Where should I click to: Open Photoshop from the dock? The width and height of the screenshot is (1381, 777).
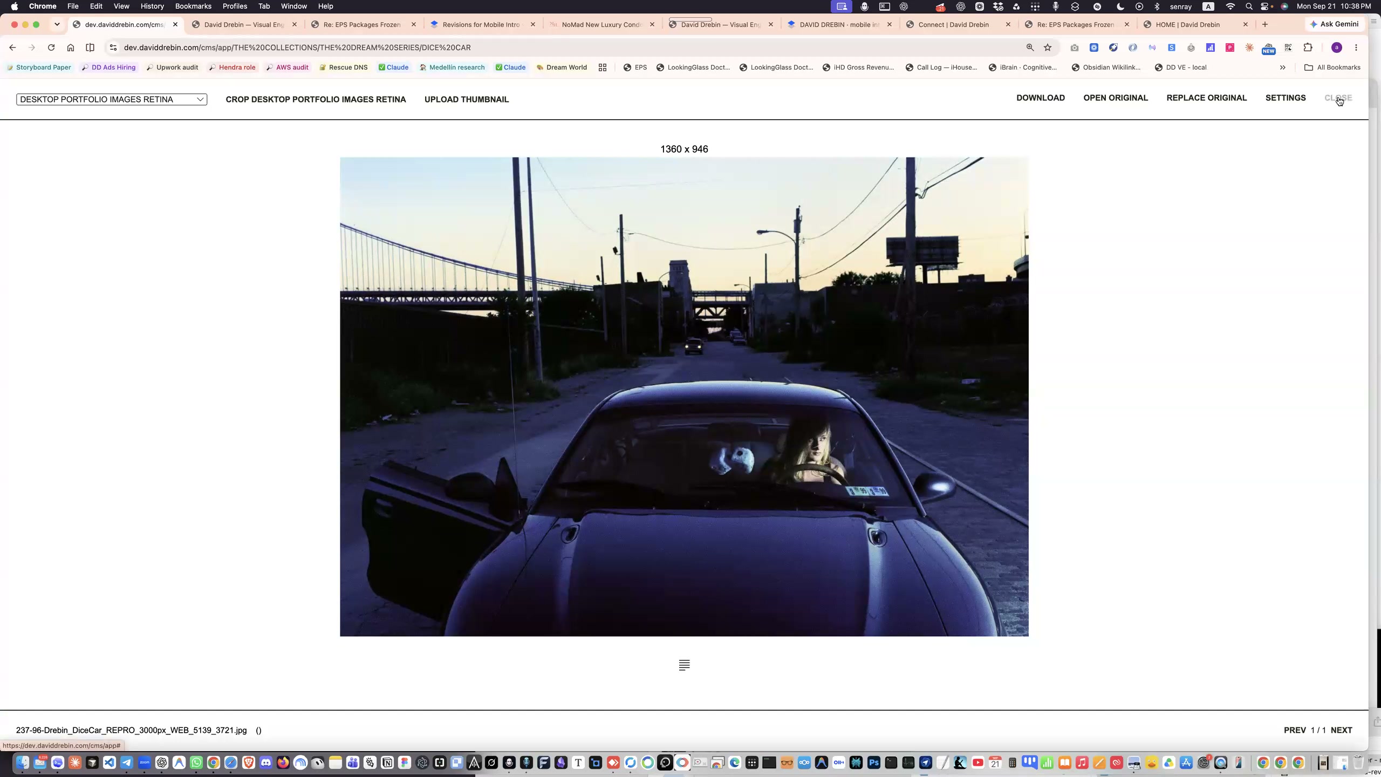(873, 762)
